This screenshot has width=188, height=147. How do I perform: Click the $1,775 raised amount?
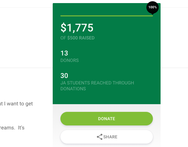point(77,28)
